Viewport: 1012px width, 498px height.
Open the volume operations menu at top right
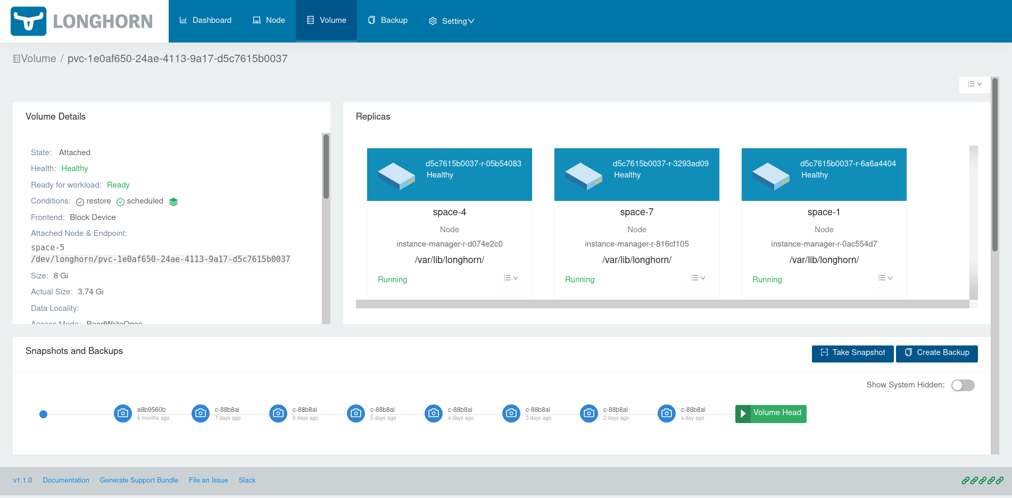[x=974, y=85]
